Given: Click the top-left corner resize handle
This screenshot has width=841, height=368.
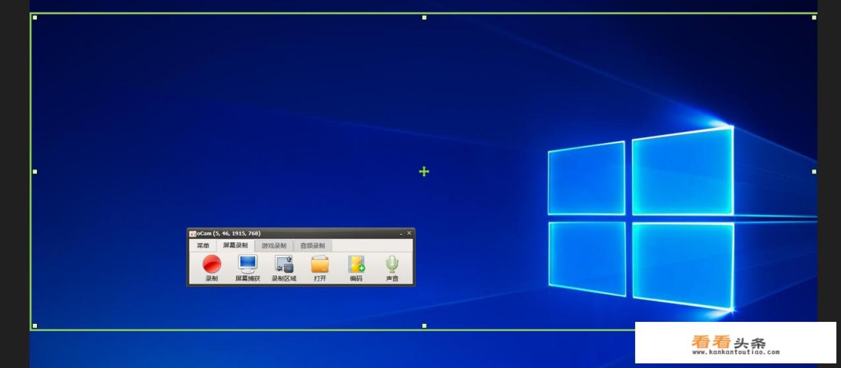Looking at the screenshot, I should point(35,18).
